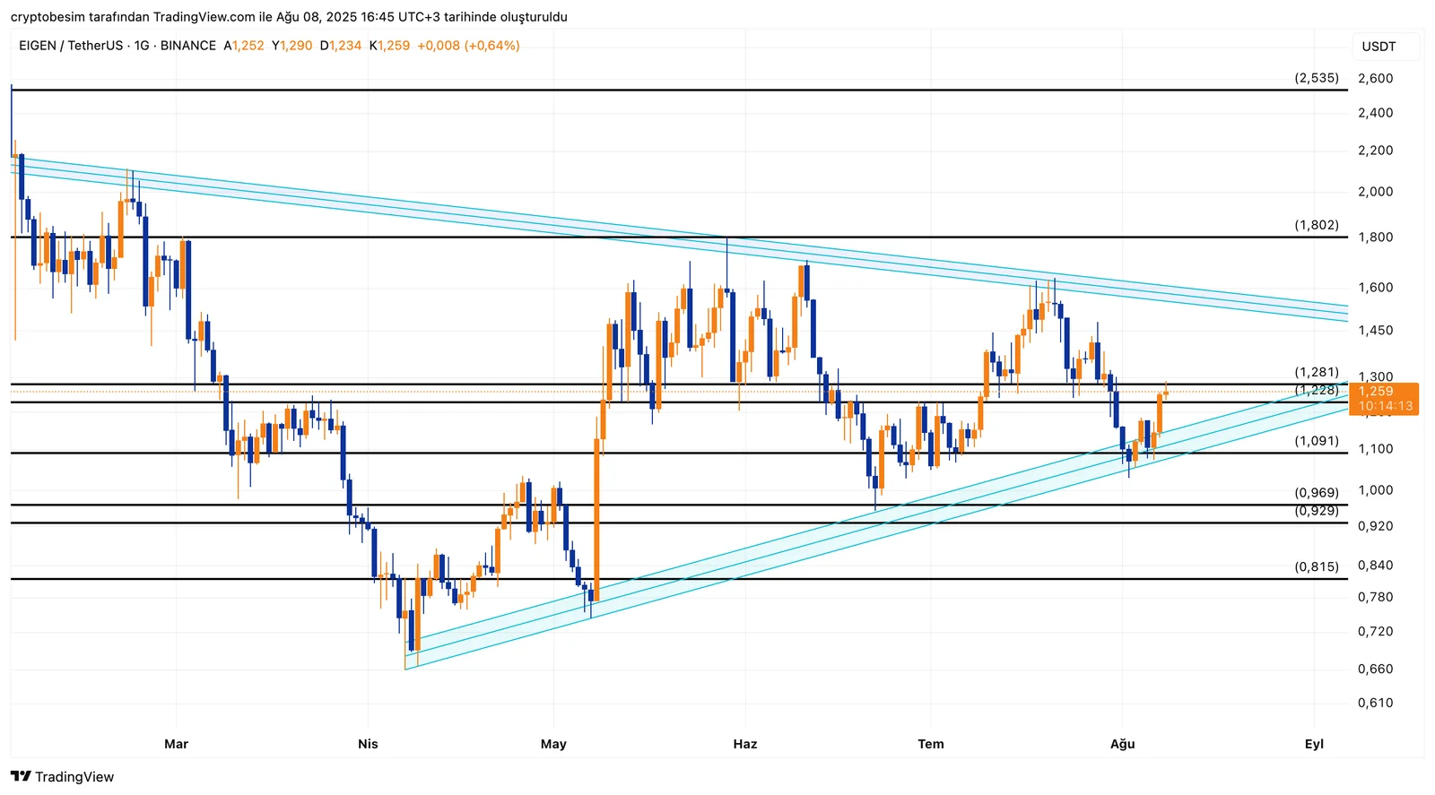This screenshot has width=1435, height=795.
Task: Click the current price tag 1,259
Action: [1376, 392]
